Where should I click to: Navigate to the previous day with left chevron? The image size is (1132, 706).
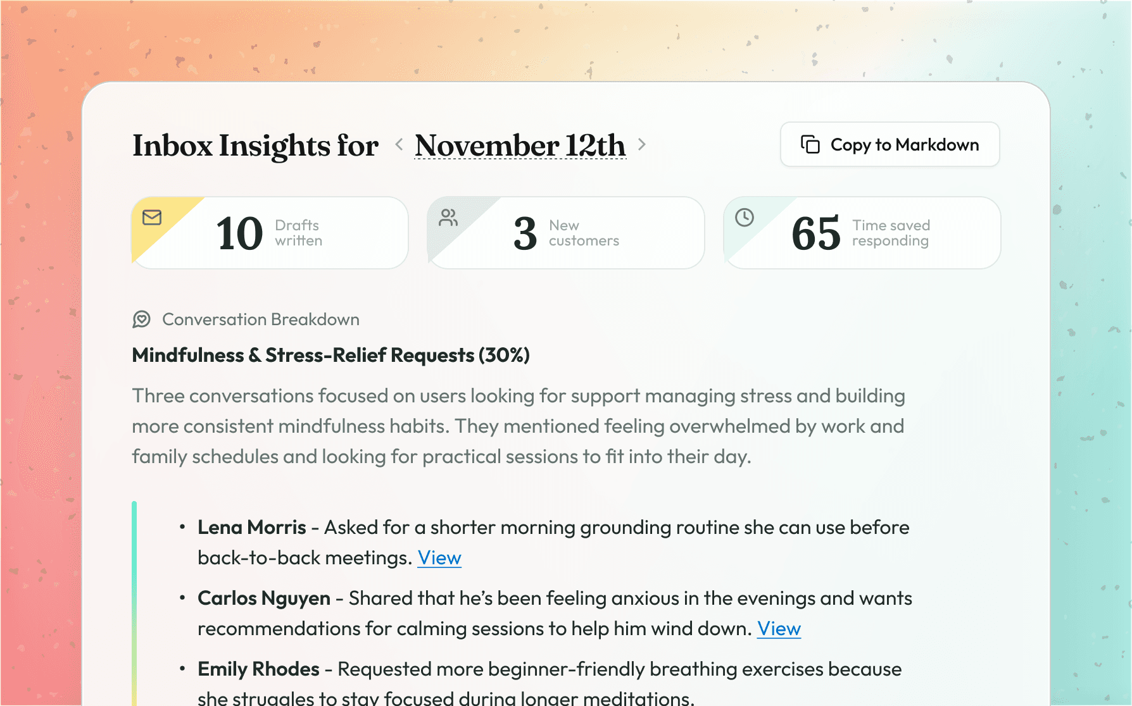pos(399,145)
